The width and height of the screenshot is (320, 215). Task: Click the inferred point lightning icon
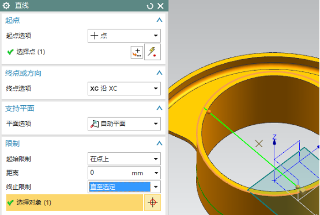pyautogui.click(x=152, y=52)
